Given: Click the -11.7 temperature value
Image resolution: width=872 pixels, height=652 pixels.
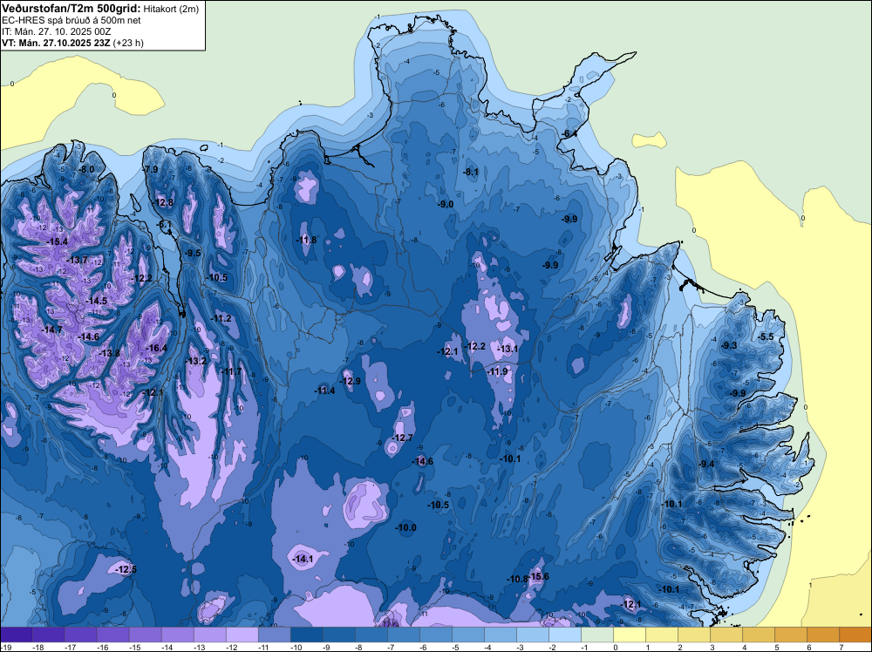Looking at the screenshot, I should 231,371.
